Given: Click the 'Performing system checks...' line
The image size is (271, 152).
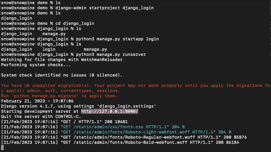Looking at the screenshot, I should tap(36, 65).
